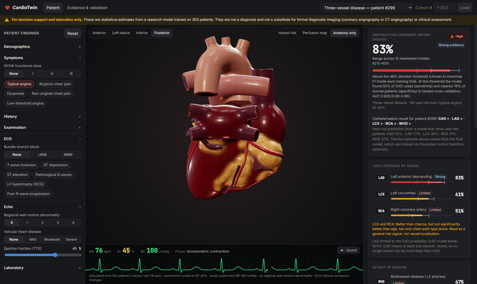Select LBBB bundle-branch block
Viewport: 477px width, 284px height.
coord(42,154)
